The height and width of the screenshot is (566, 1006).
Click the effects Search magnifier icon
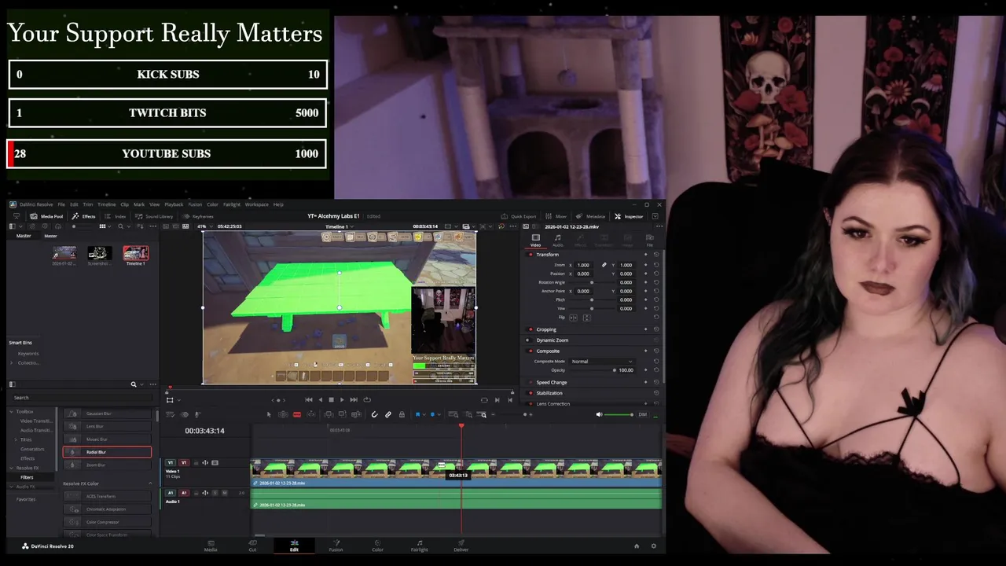(x=134, y=384)
